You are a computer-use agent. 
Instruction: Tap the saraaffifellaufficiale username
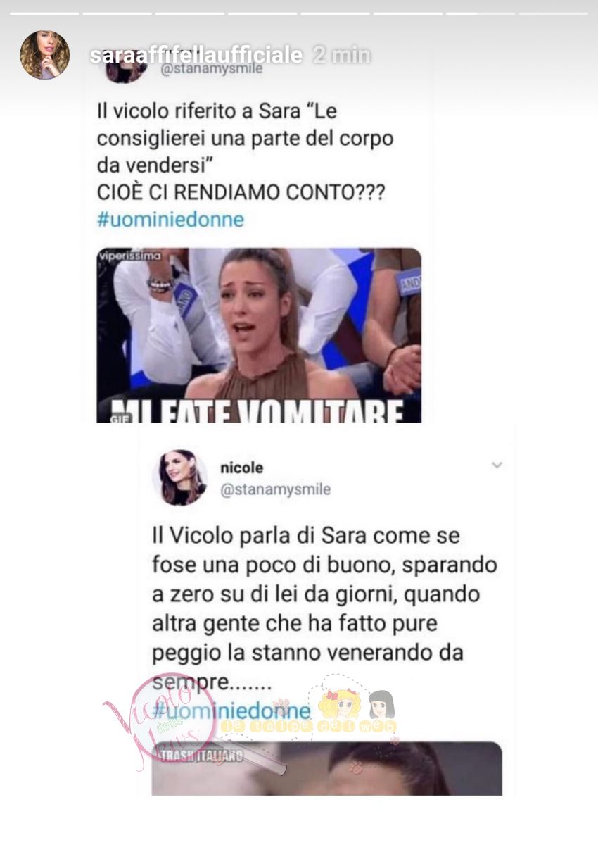(x=196, y=55)
